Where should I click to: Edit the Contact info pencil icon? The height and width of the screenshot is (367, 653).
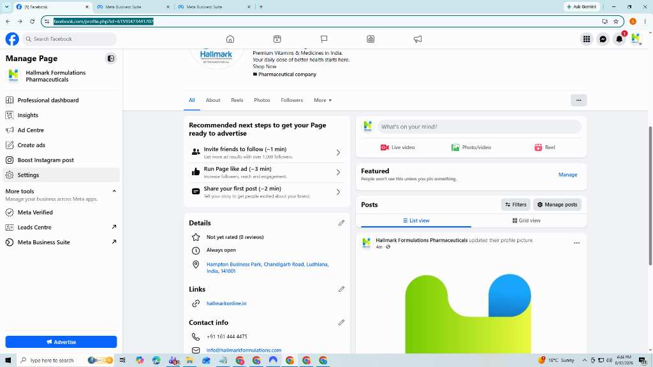click(x=342, y=322)
